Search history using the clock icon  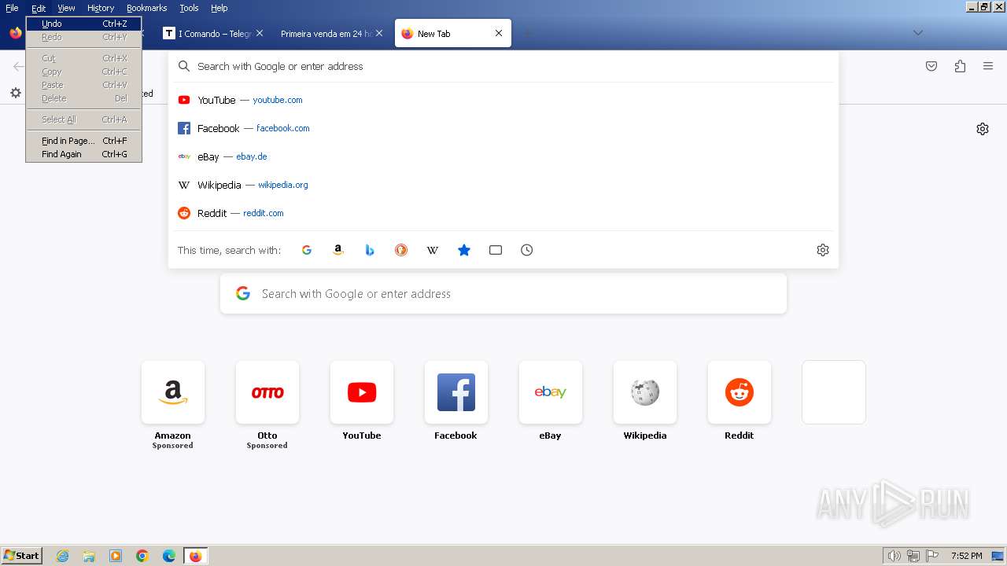click(x=527, y=250)
